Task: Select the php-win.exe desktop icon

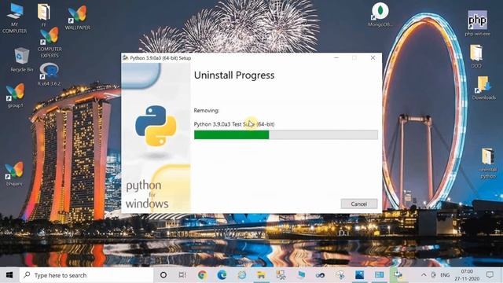Action: point(477,23)
